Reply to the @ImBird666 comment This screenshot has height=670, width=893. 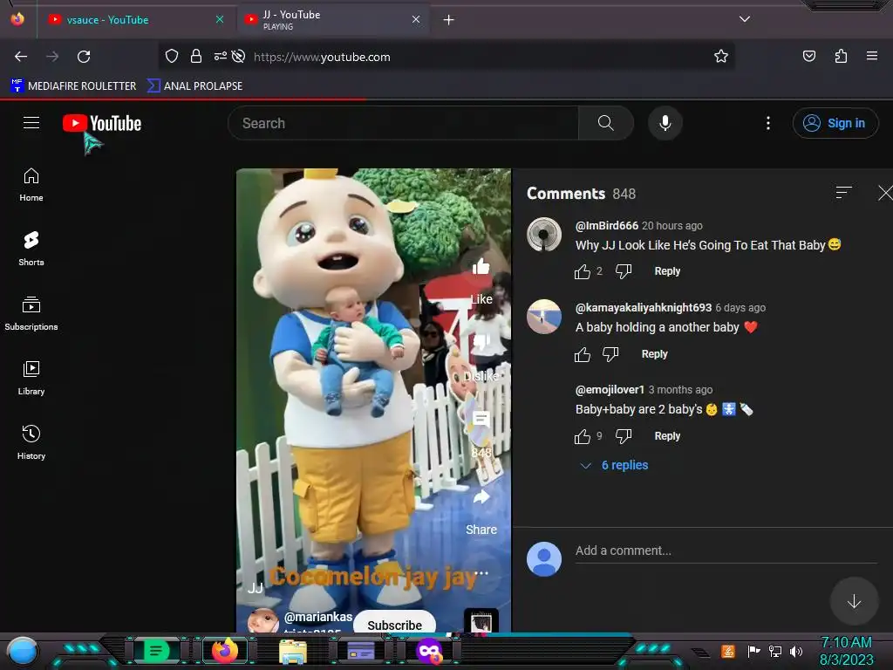point(667,271)
